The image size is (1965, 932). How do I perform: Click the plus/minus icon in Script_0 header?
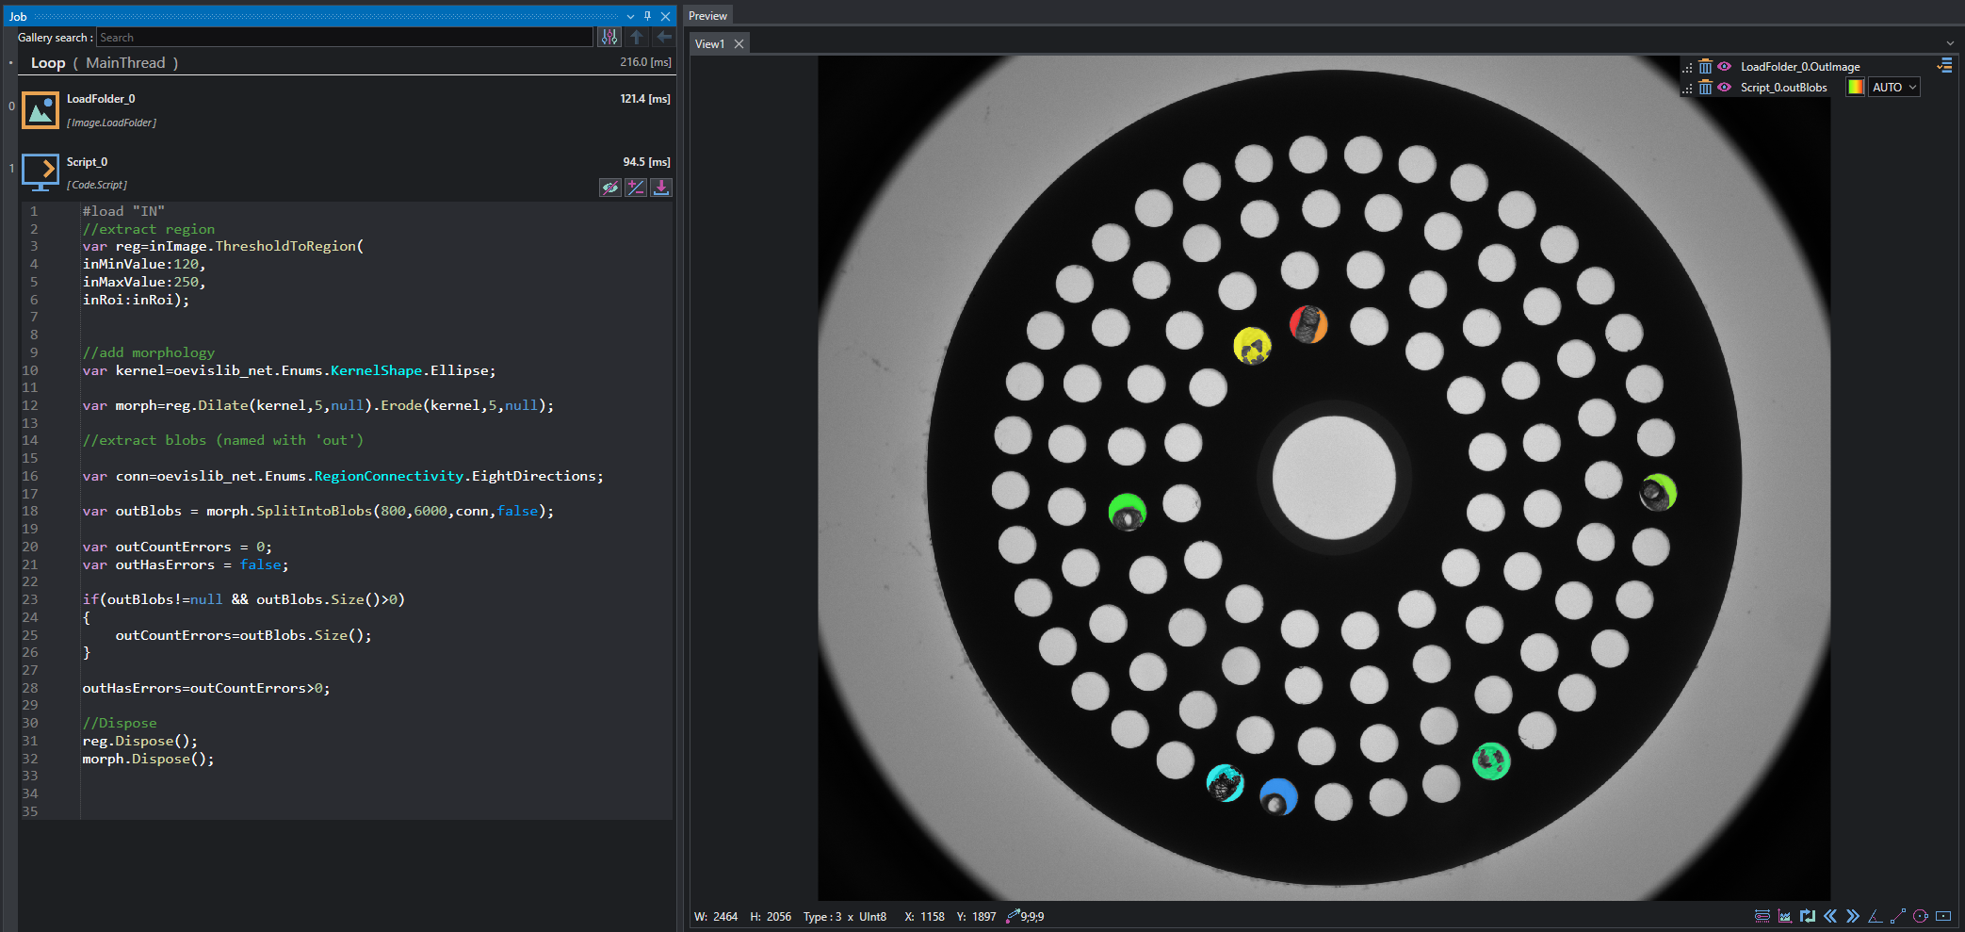[x=636, y=188]
